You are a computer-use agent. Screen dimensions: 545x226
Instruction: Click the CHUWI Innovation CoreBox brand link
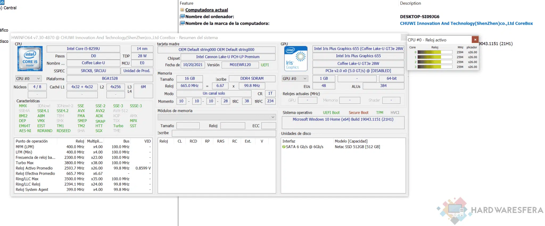click(x=466, y=23)
